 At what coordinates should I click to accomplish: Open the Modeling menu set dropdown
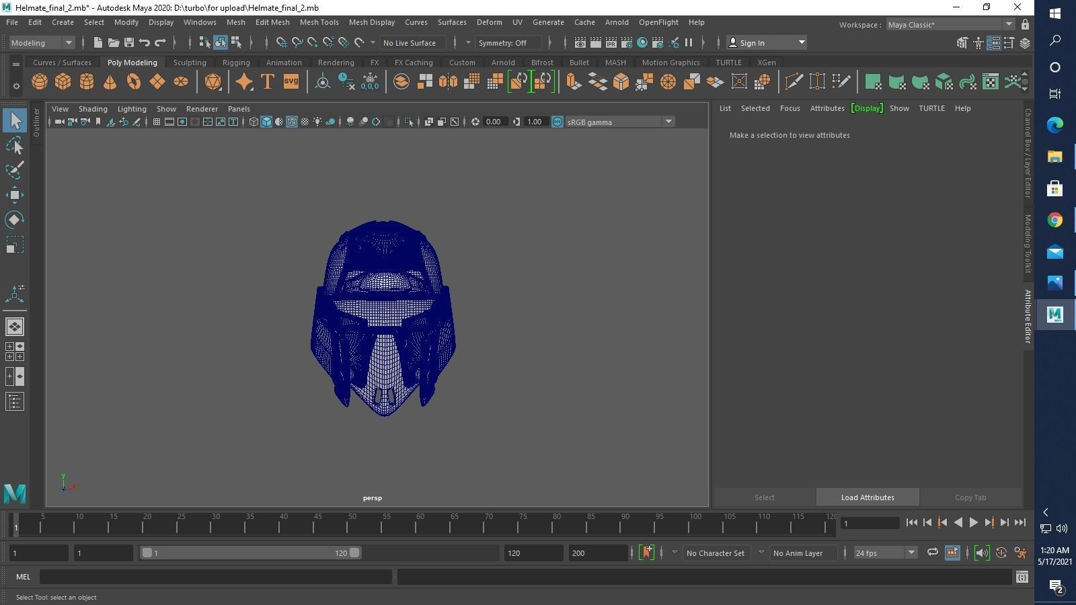click(x=42, y=42)
